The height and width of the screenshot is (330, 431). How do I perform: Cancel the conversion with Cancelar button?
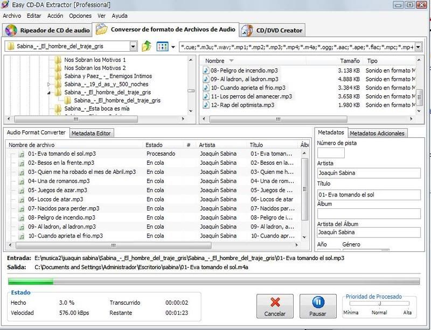275,306
